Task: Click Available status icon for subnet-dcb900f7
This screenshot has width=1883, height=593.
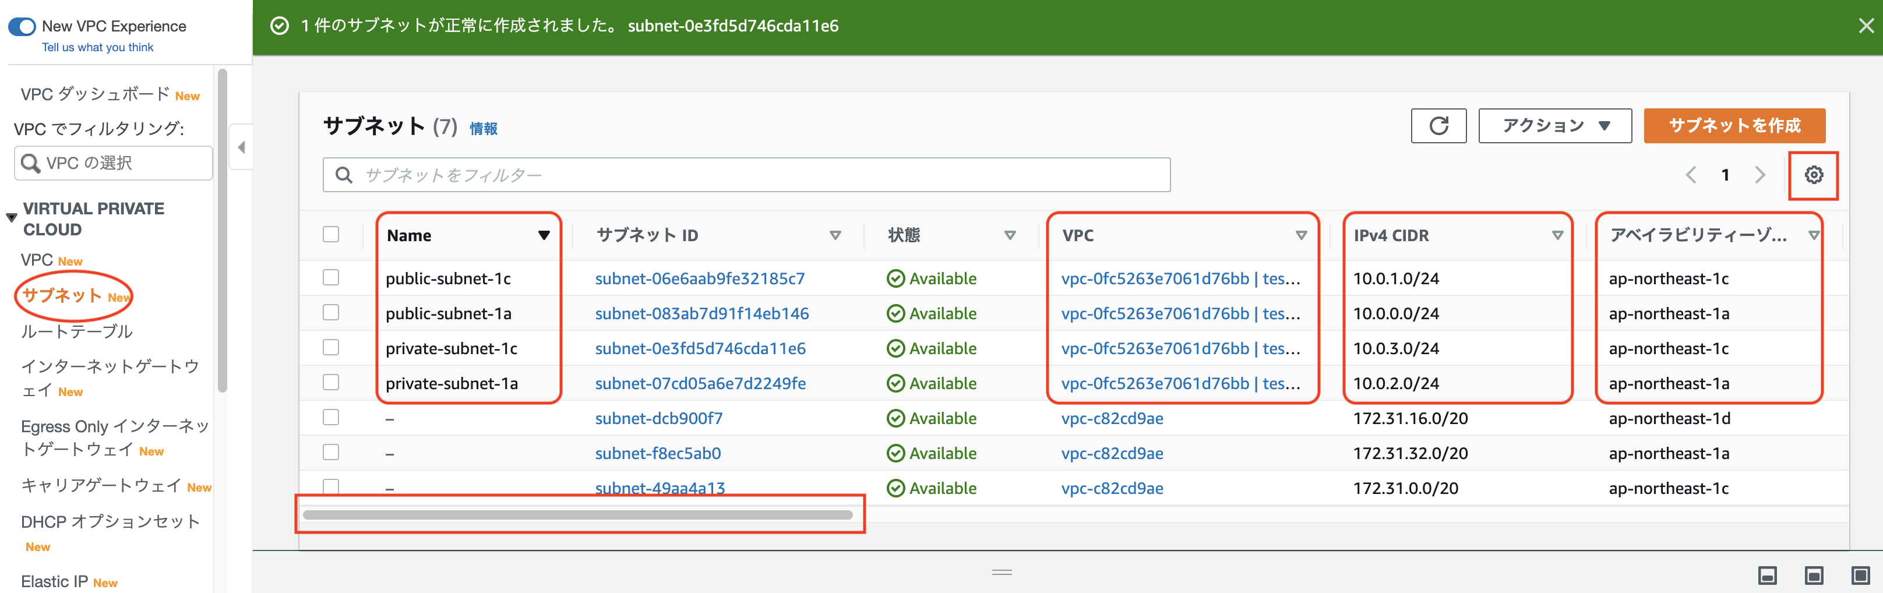Action: [x=895, y=418]
